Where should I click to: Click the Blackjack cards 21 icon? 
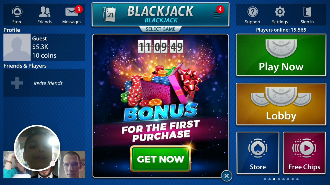(109, 14)
